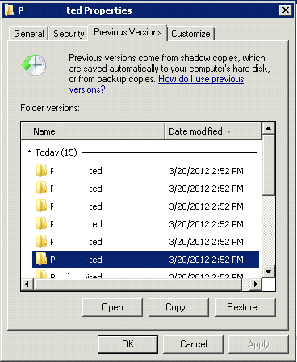Select the second folder version icon
This screenshot has width=297, height=362.
[x=41, y=188]
